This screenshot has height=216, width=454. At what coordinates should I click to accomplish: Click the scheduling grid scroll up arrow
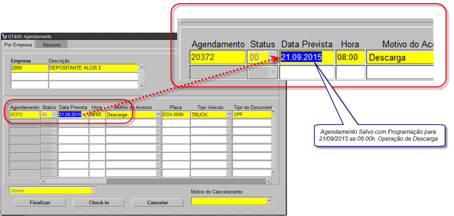click(273, 111)
